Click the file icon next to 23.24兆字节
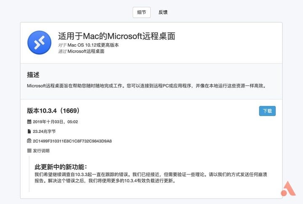 29,132
